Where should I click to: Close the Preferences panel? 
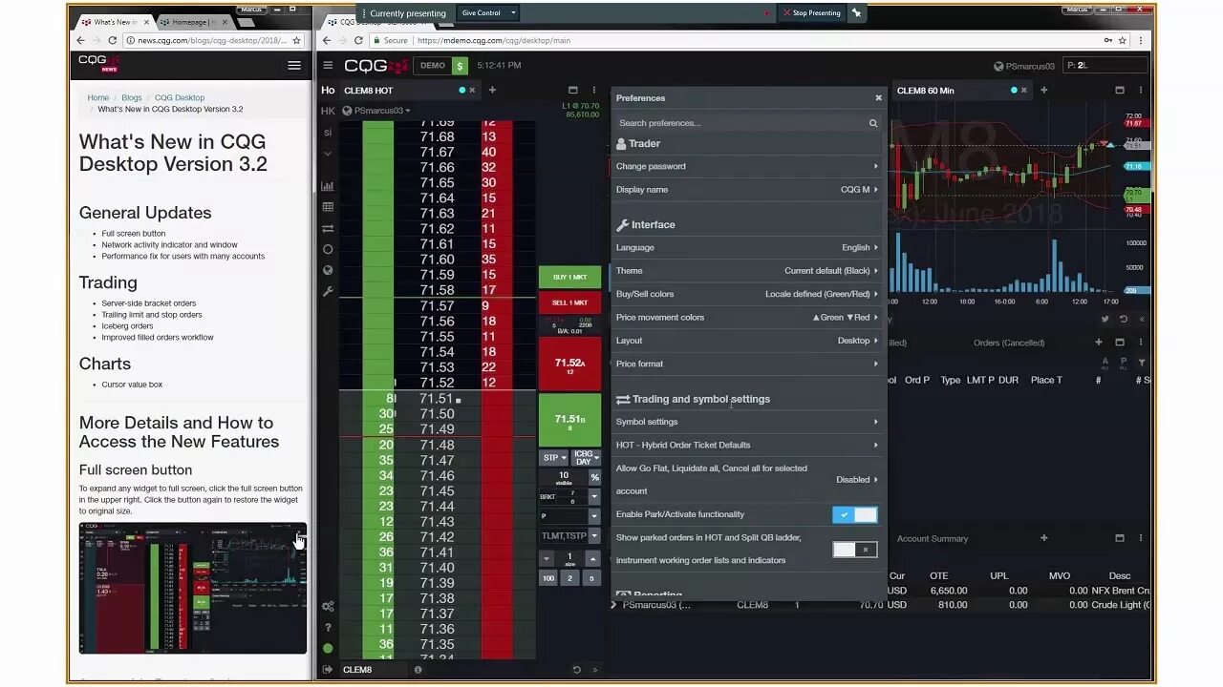(x=878, y=97)
